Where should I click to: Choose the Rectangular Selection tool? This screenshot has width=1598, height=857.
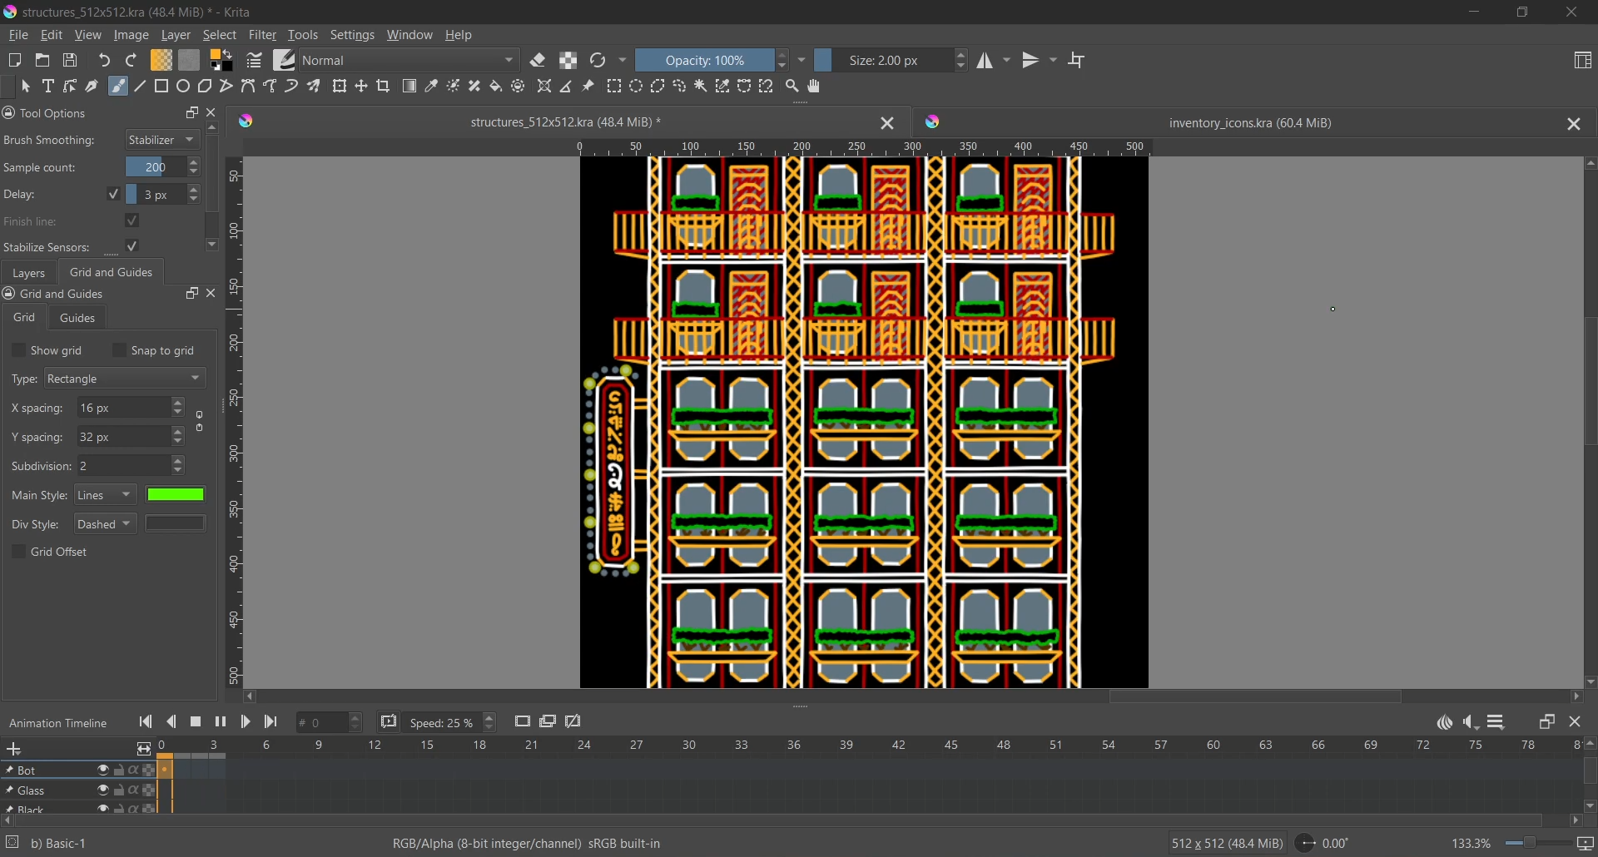(615, 87)
